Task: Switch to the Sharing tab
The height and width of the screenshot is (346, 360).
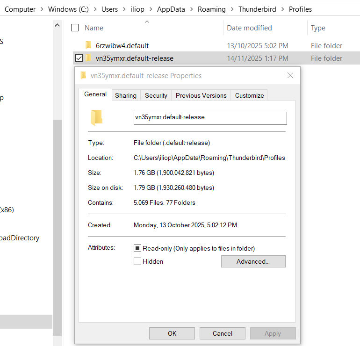Action: (126, 95)
